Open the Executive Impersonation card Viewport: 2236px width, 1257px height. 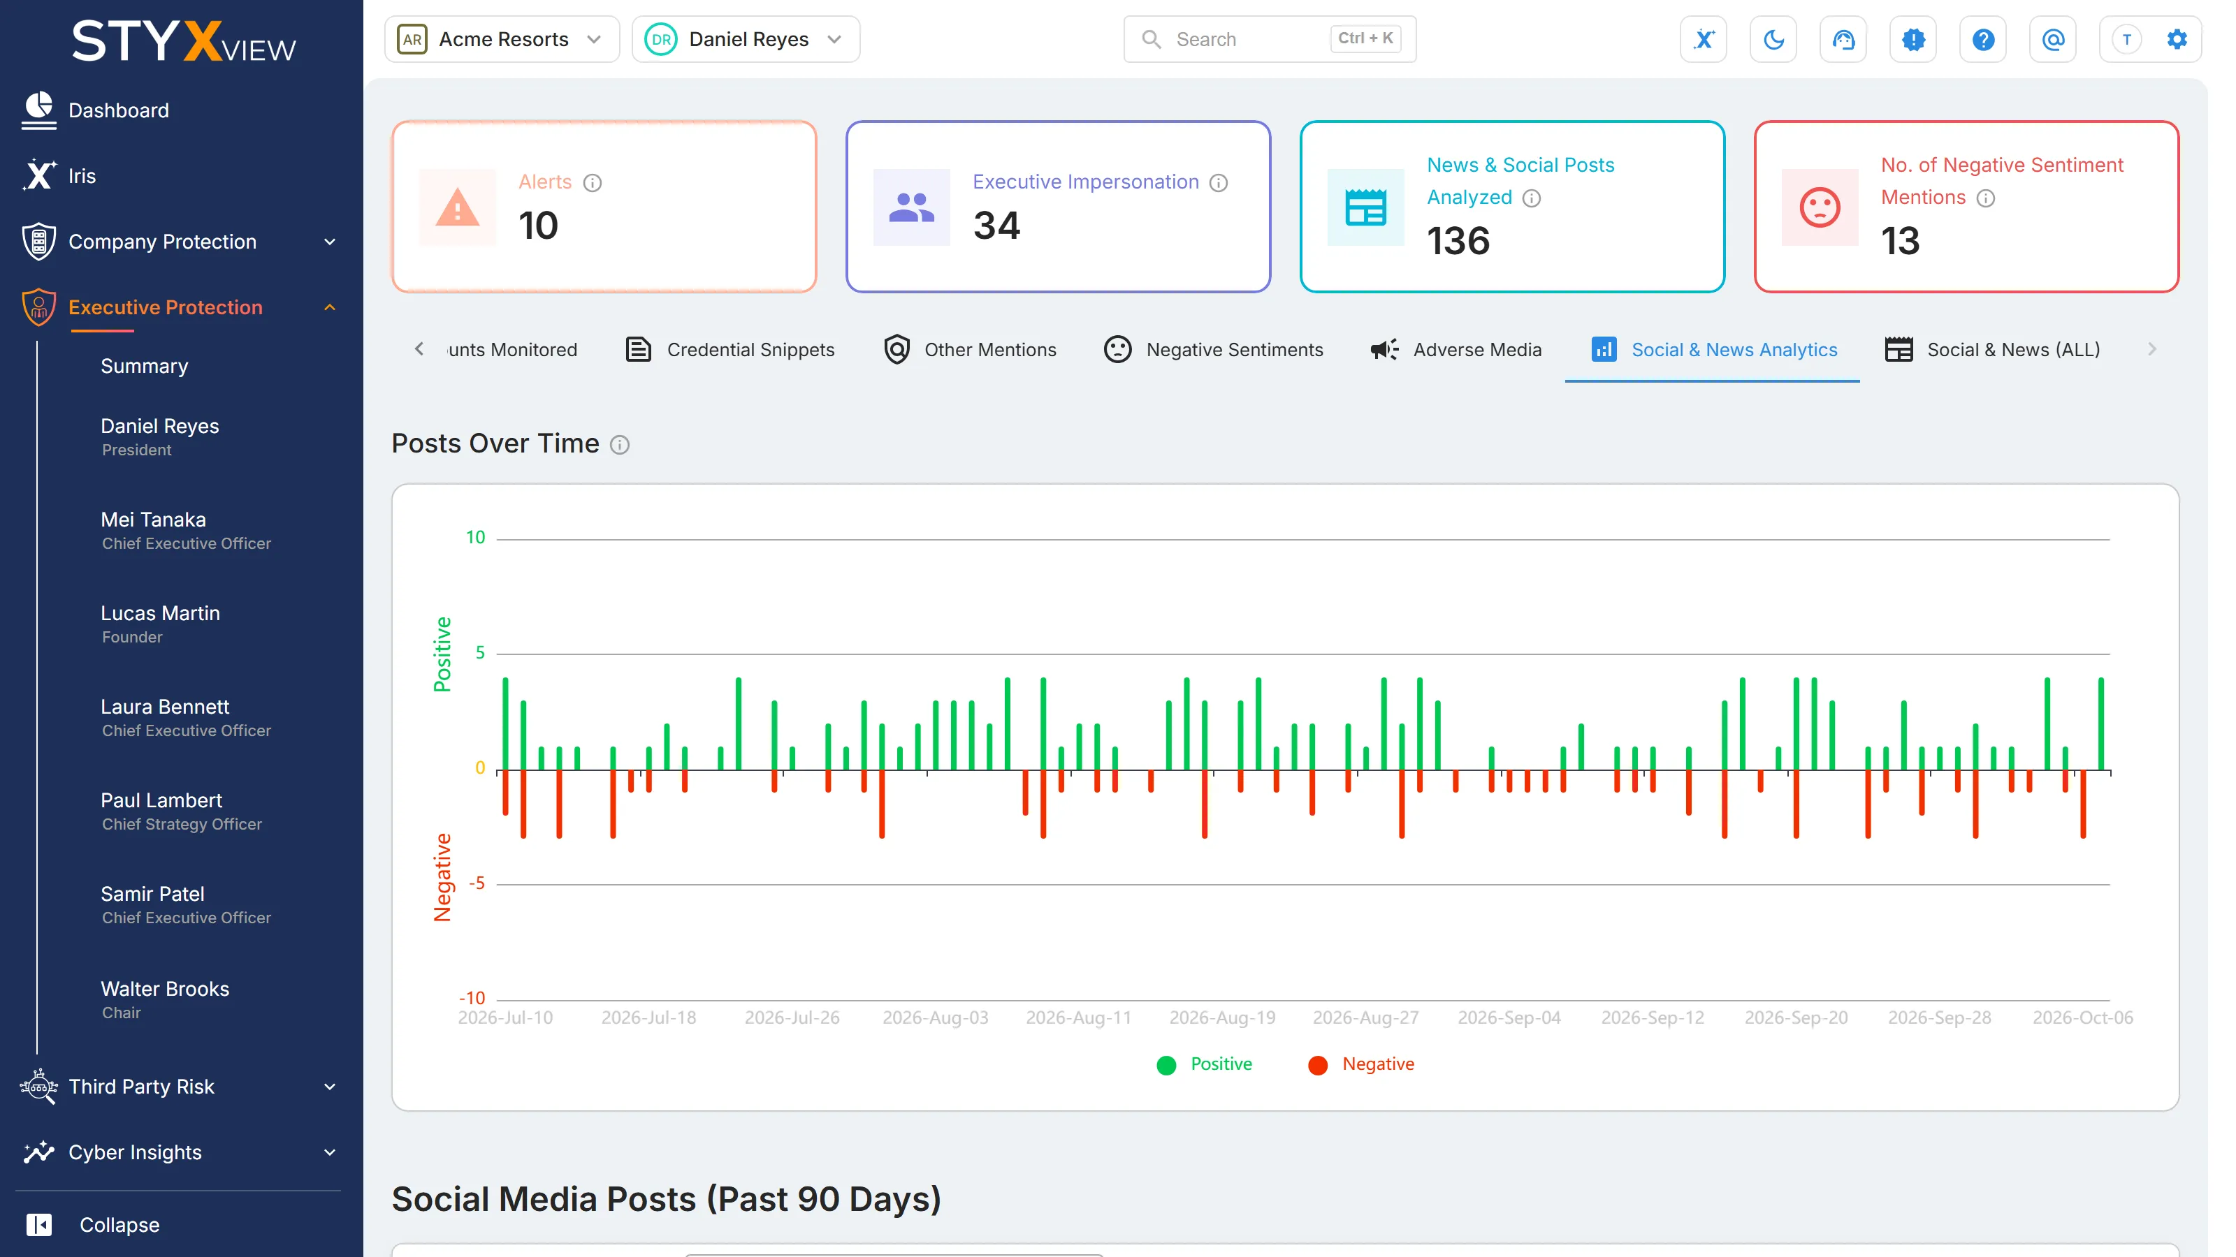[1058, 207]
